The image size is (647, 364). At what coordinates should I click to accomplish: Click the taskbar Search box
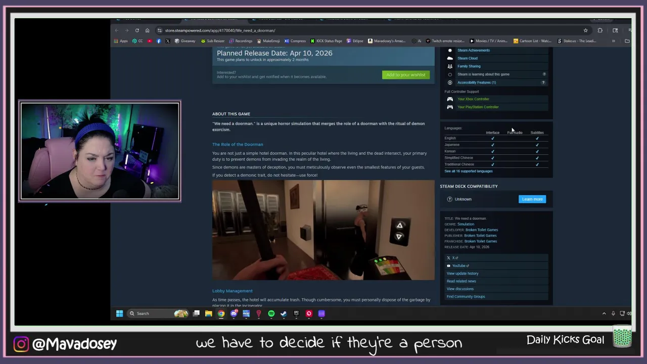158,313
